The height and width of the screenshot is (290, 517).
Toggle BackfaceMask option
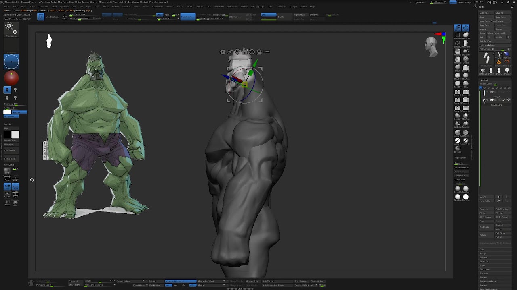pyautogui.click(x=461, y=168)
